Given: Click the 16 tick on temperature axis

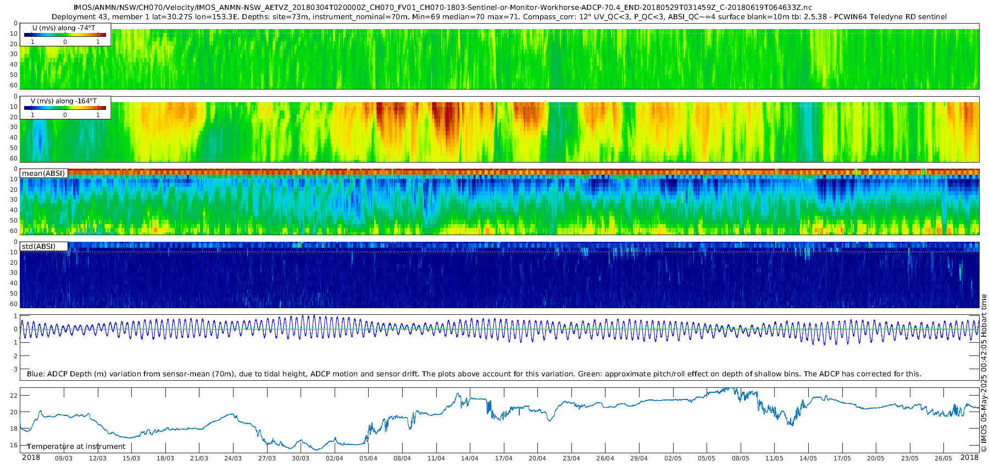Looking at the screenshot, I should tap(14, 445).
